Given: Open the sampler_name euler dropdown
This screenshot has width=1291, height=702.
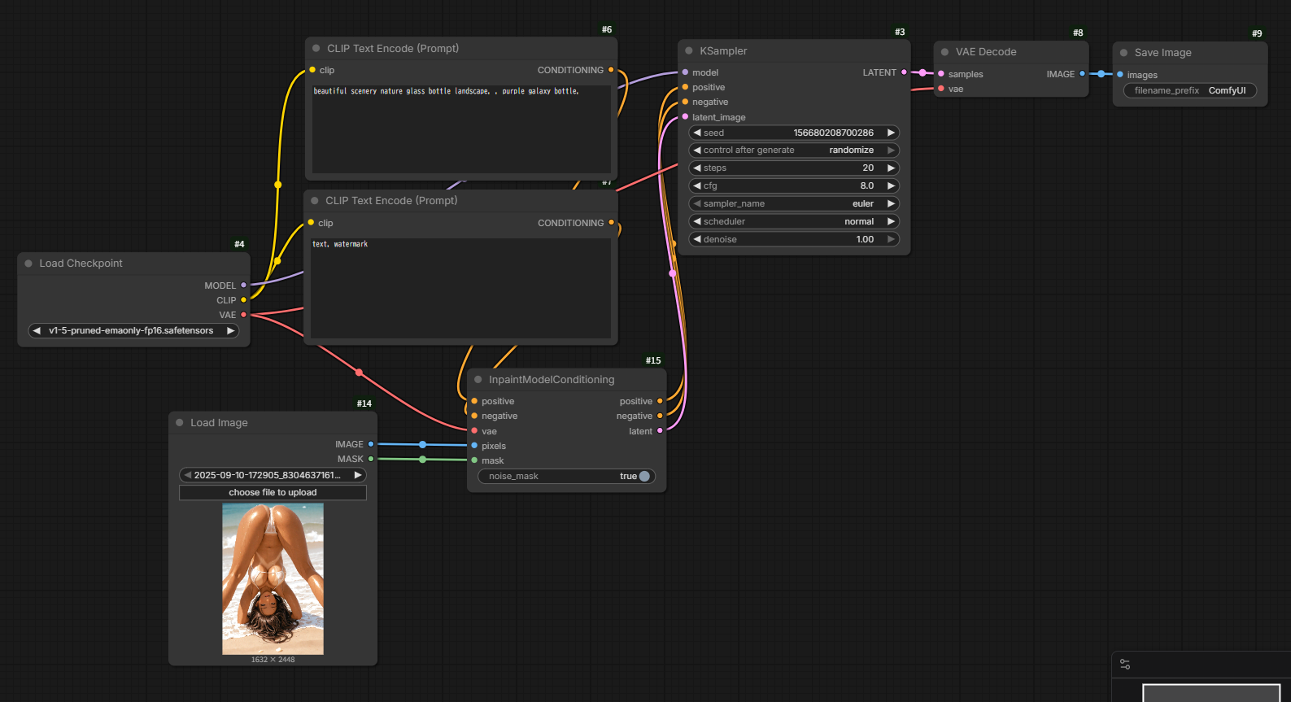Looking at the screenshot, I should tap(793, 203).
